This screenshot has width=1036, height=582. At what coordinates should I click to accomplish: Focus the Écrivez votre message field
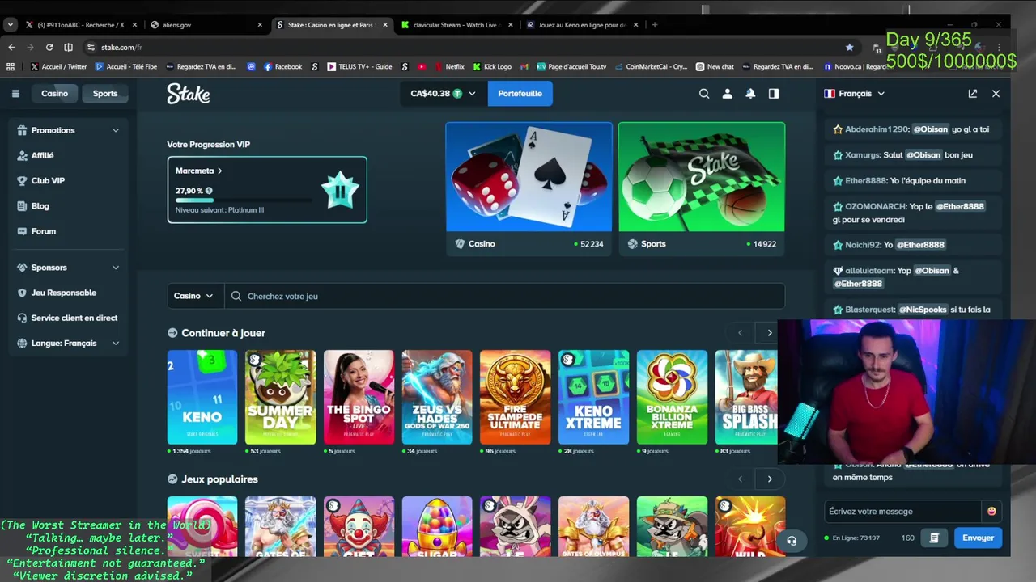902,512
